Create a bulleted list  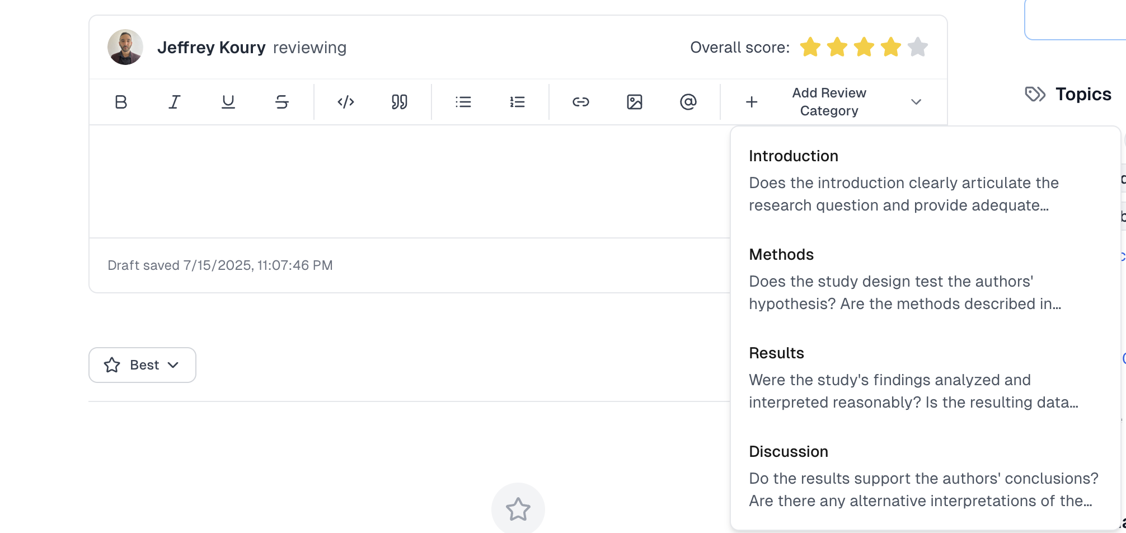click(x=463, y=102)
